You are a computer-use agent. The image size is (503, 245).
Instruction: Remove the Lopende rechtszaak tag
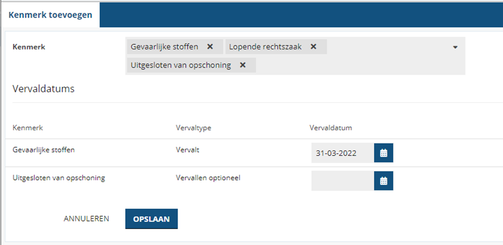314,47
